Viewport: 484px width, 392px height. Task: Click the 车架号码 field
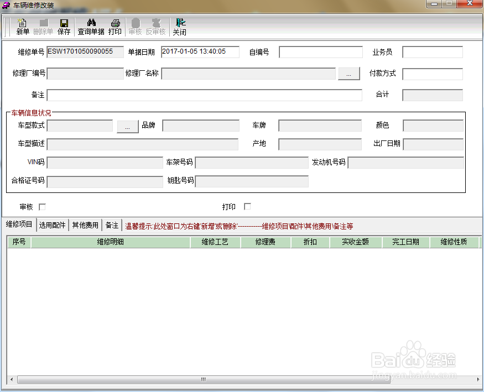[252, 163]
